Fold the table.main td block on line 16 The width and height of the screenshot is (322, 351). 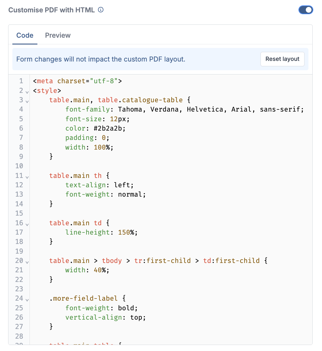[x=27, y=224]
